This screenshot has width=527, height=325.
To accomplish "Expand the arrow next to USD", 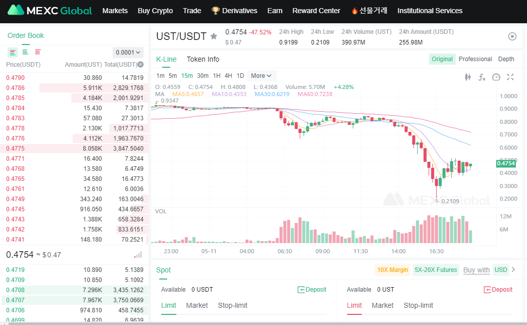I will click(513, 269).
